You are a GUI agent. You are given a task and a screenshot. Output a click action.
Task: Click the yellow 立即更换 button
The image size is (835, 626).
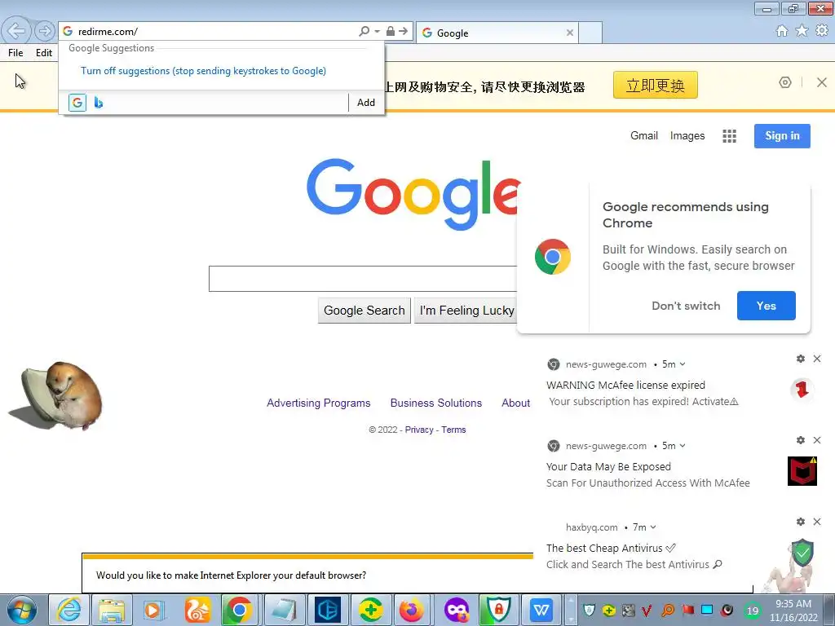[655, 85]
